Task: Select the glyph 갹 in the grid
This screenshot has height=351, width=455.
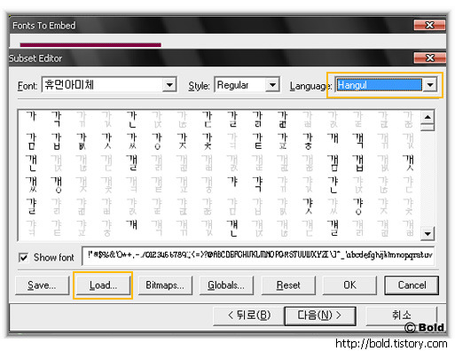Action: [257, 183]
